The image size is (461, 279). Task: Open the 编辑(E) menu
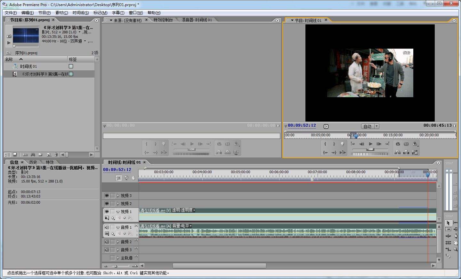(28, 13)
